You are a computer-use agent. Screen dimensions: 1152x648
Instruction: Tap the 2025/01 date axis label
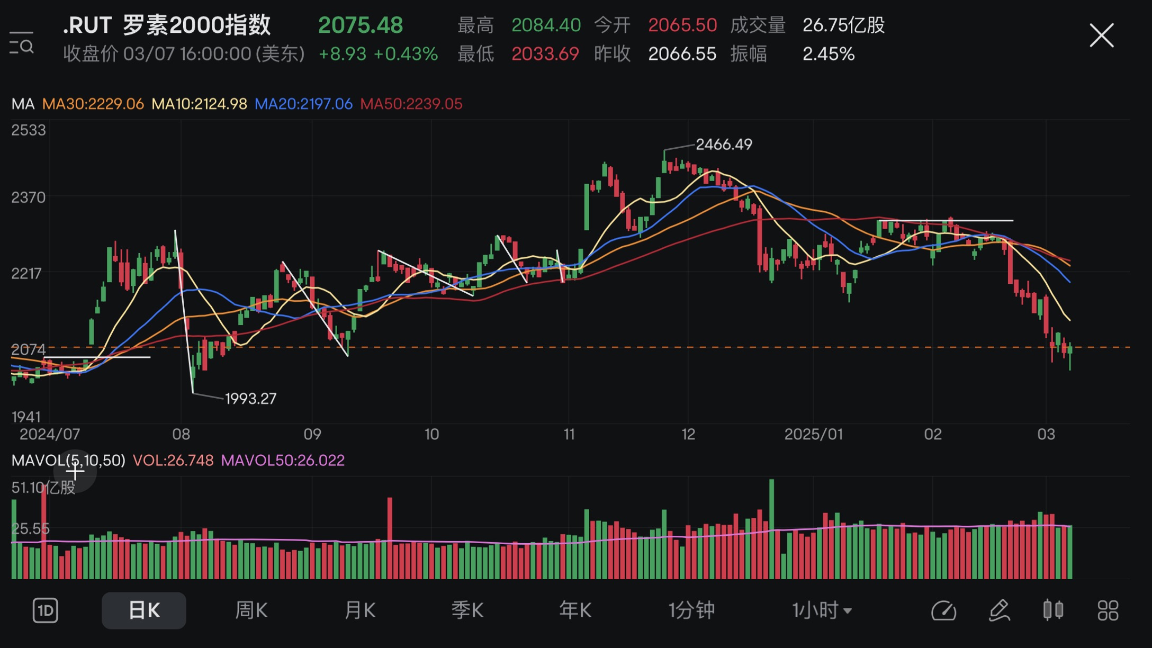[x=813, y=434]
